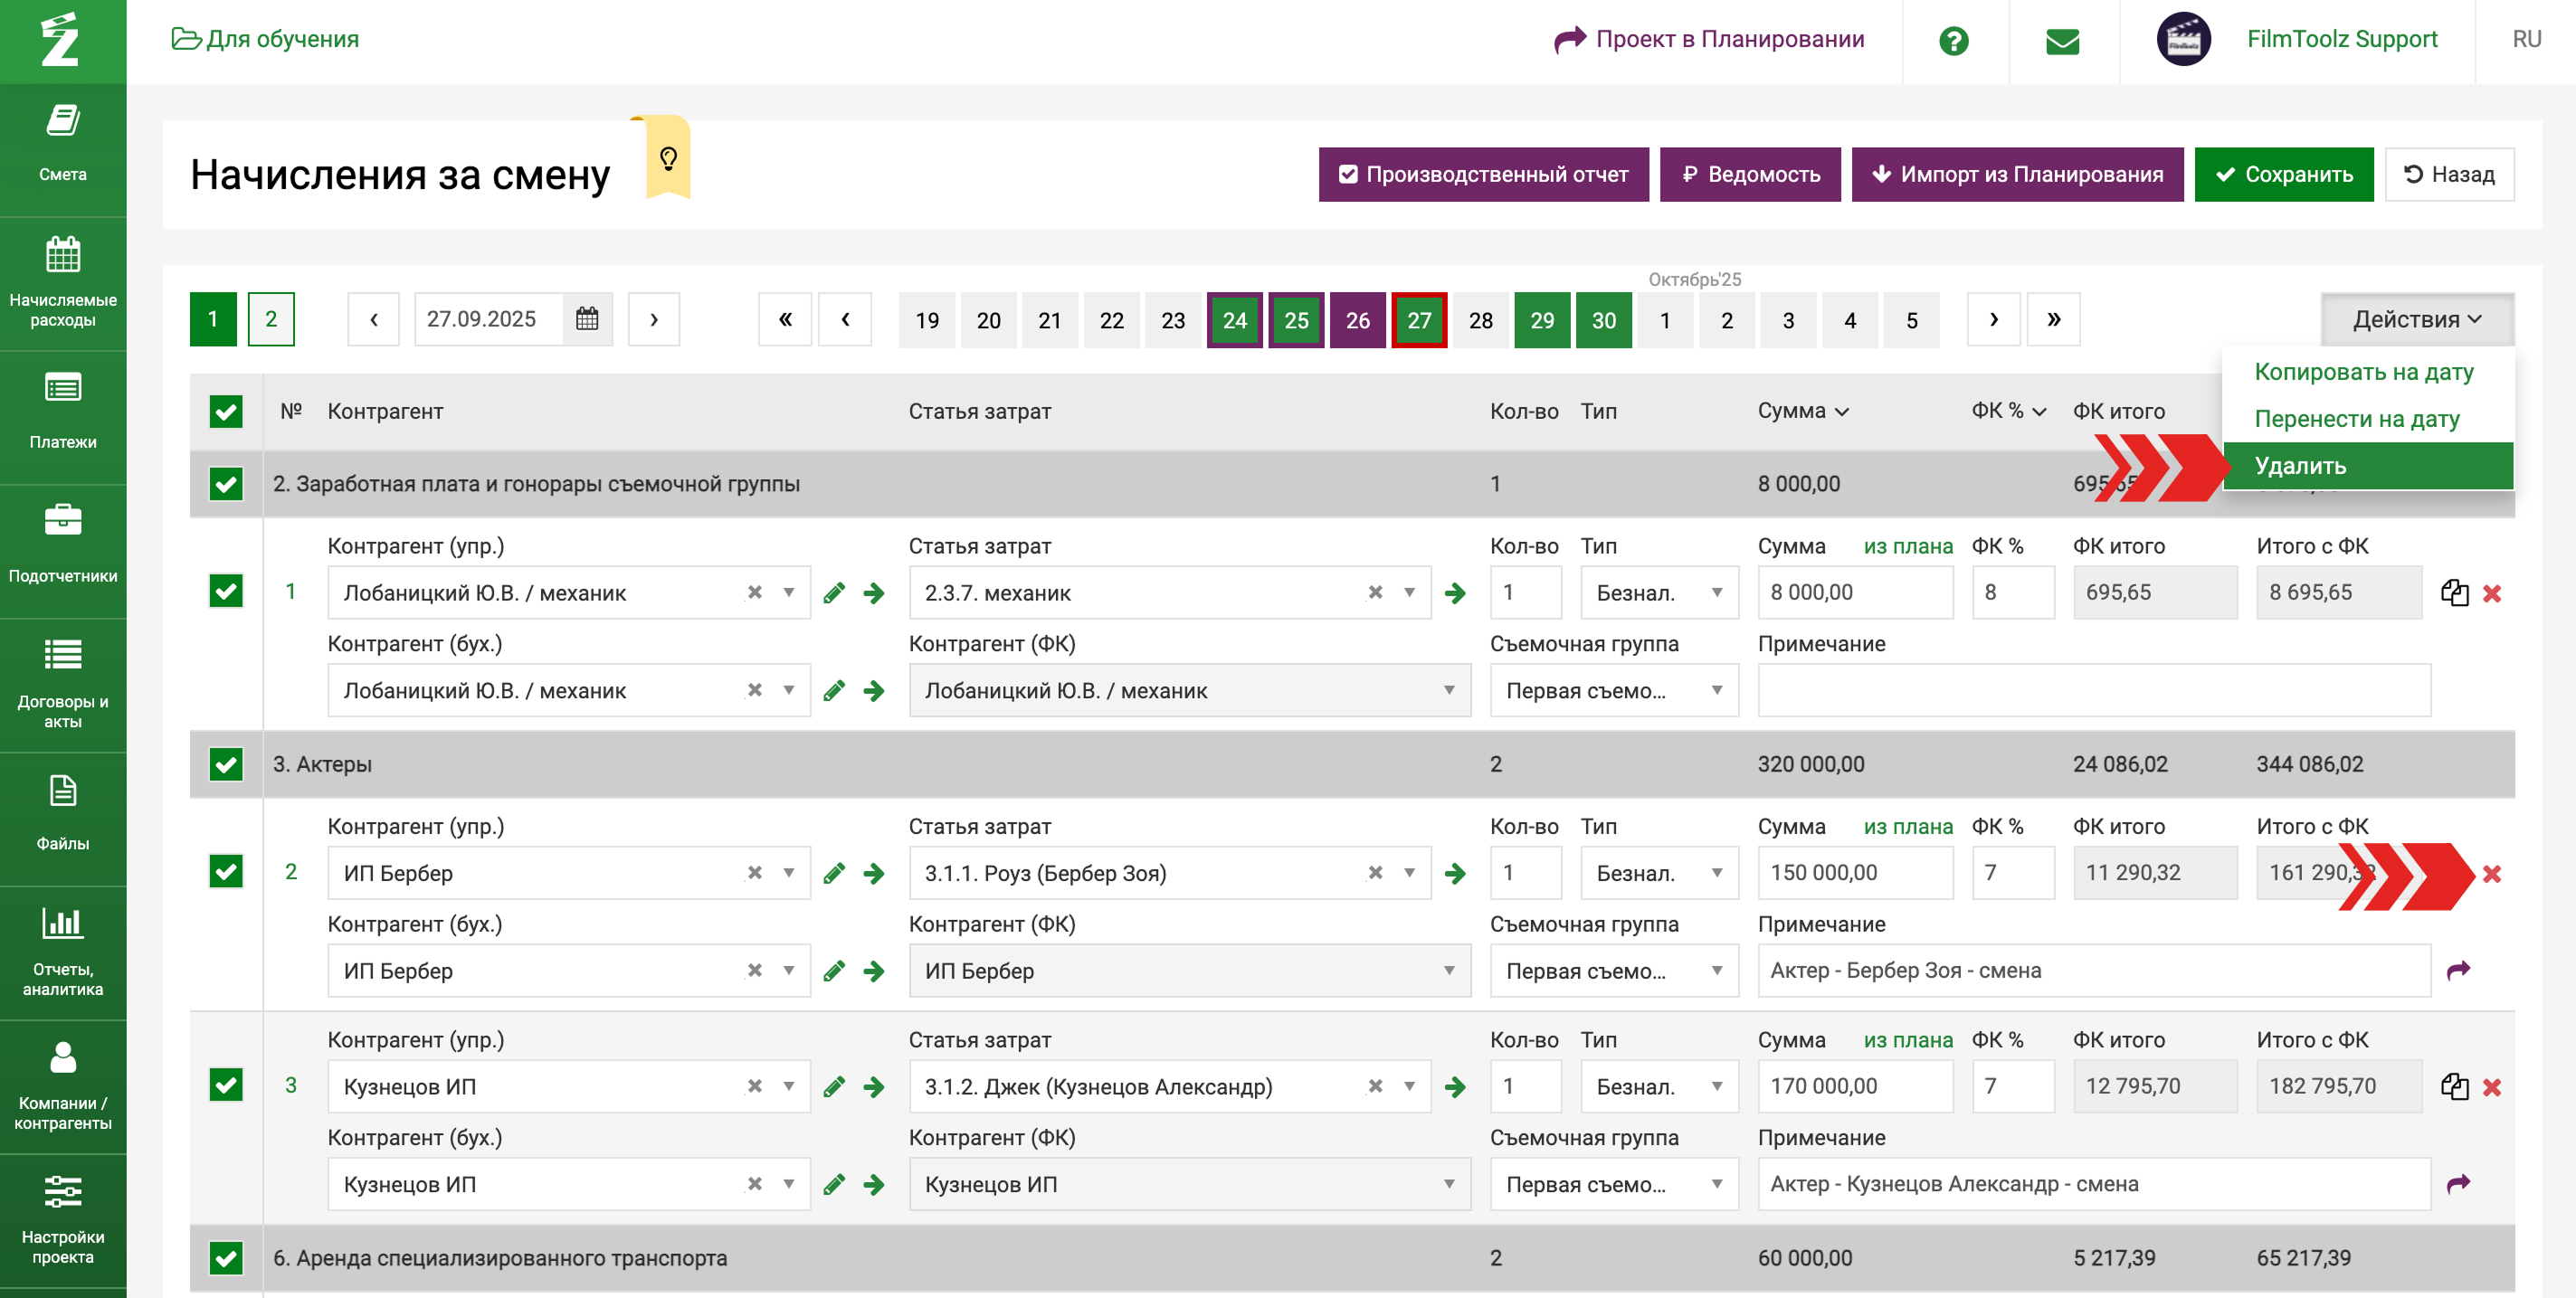Click the red delete cross on the Кузнецов ИП row
The height and width of the screenshot is (1298, 2576).
click(x=2491, y=1087)
